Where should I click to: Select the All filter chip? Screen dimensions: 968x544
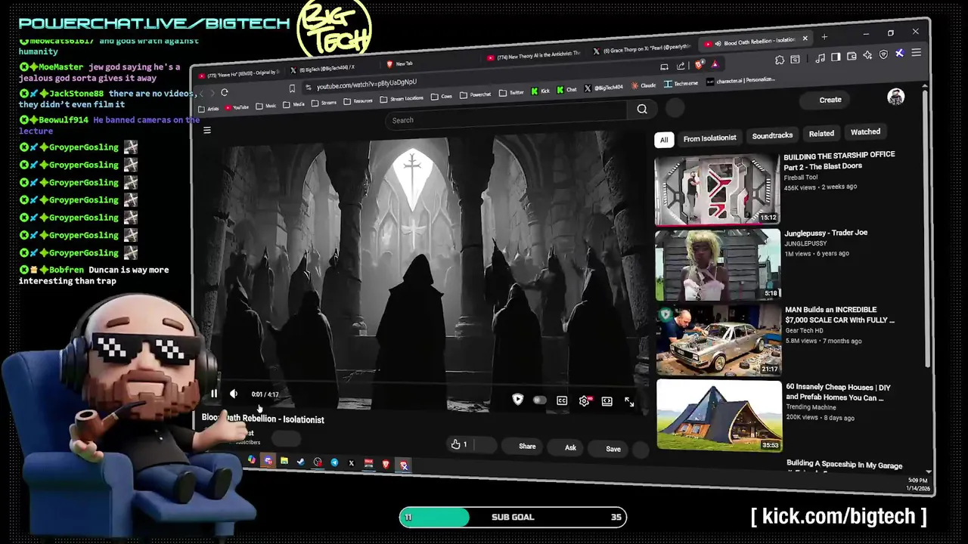tap(664, 140)
